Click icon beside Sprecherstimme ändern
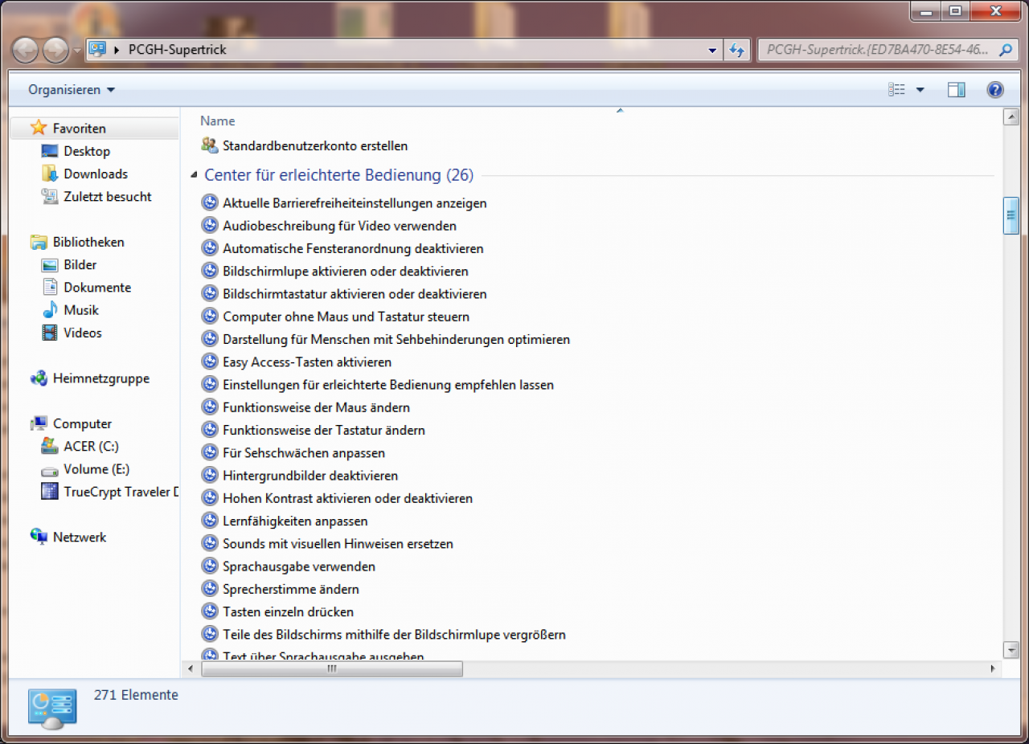This screenshot has height=744, width=1029. coord(210,589)
